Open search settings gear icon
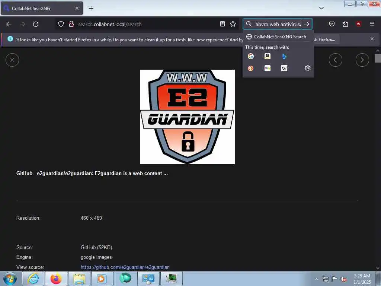 [308, 69]
